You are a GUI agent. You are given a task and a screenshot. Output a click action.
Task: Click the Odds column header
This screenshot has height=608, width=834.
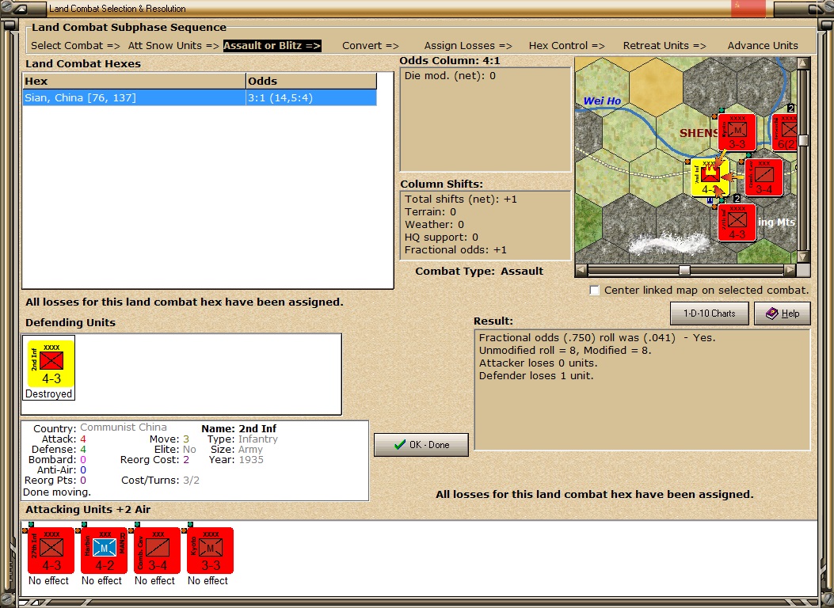tap(311, 81)
